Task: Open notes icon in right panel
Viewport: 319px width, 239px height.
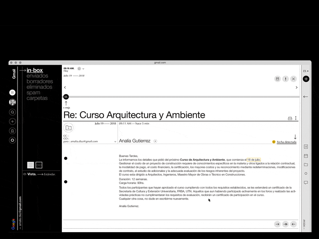Action: tap(306, 147)
